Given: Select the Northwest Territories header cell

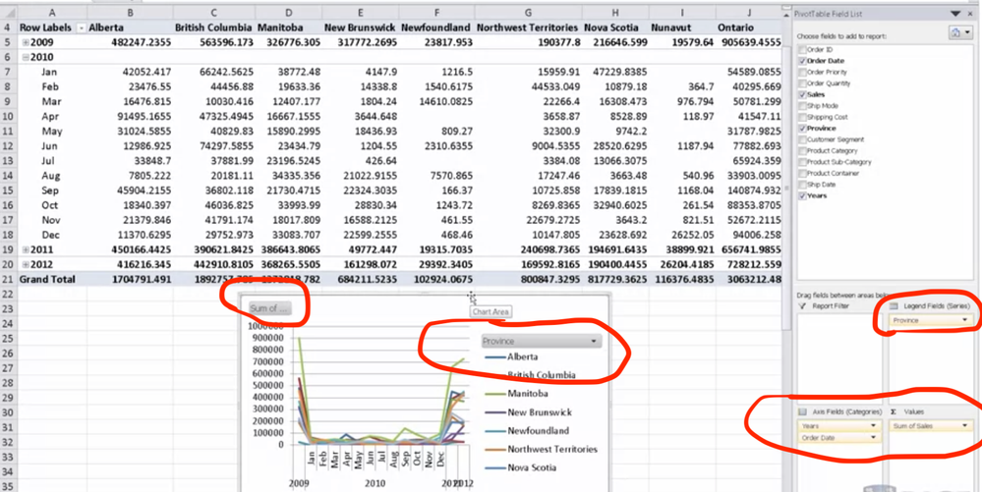Looking at the screenshot, I should pos(529,27).
